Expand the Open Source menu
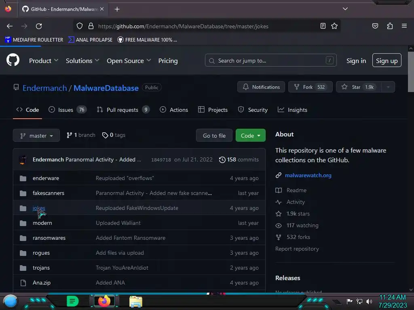This screenshot has height=310, width=414. (129, 61)
